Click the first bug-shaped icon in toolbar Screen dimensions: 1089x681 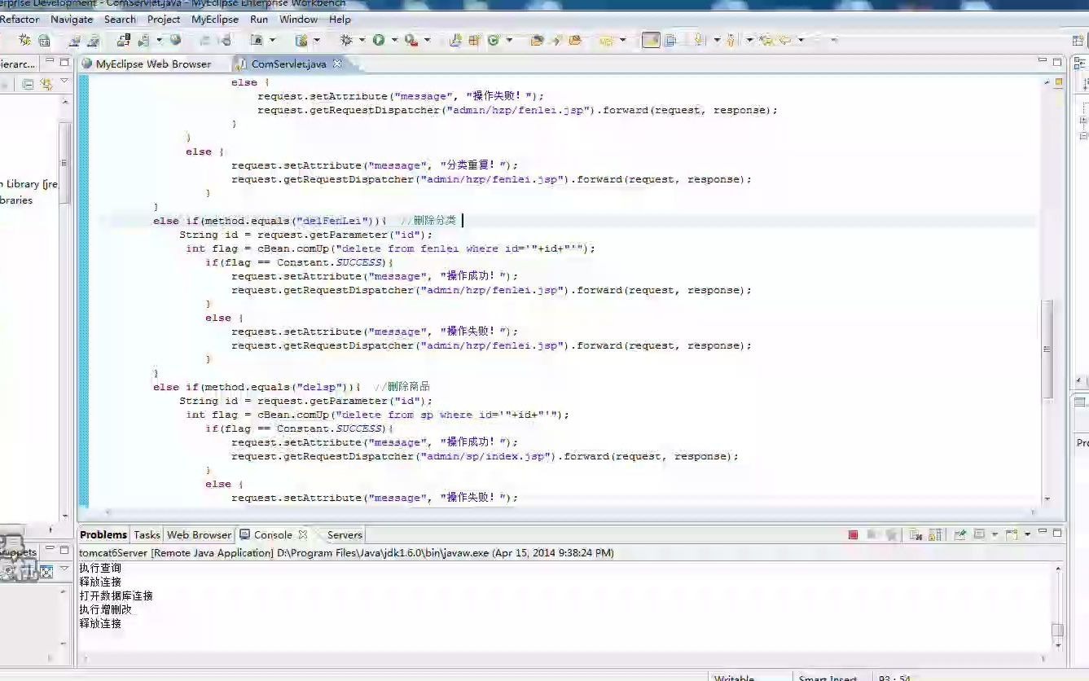pyautogui.click(x=25, y=40)
